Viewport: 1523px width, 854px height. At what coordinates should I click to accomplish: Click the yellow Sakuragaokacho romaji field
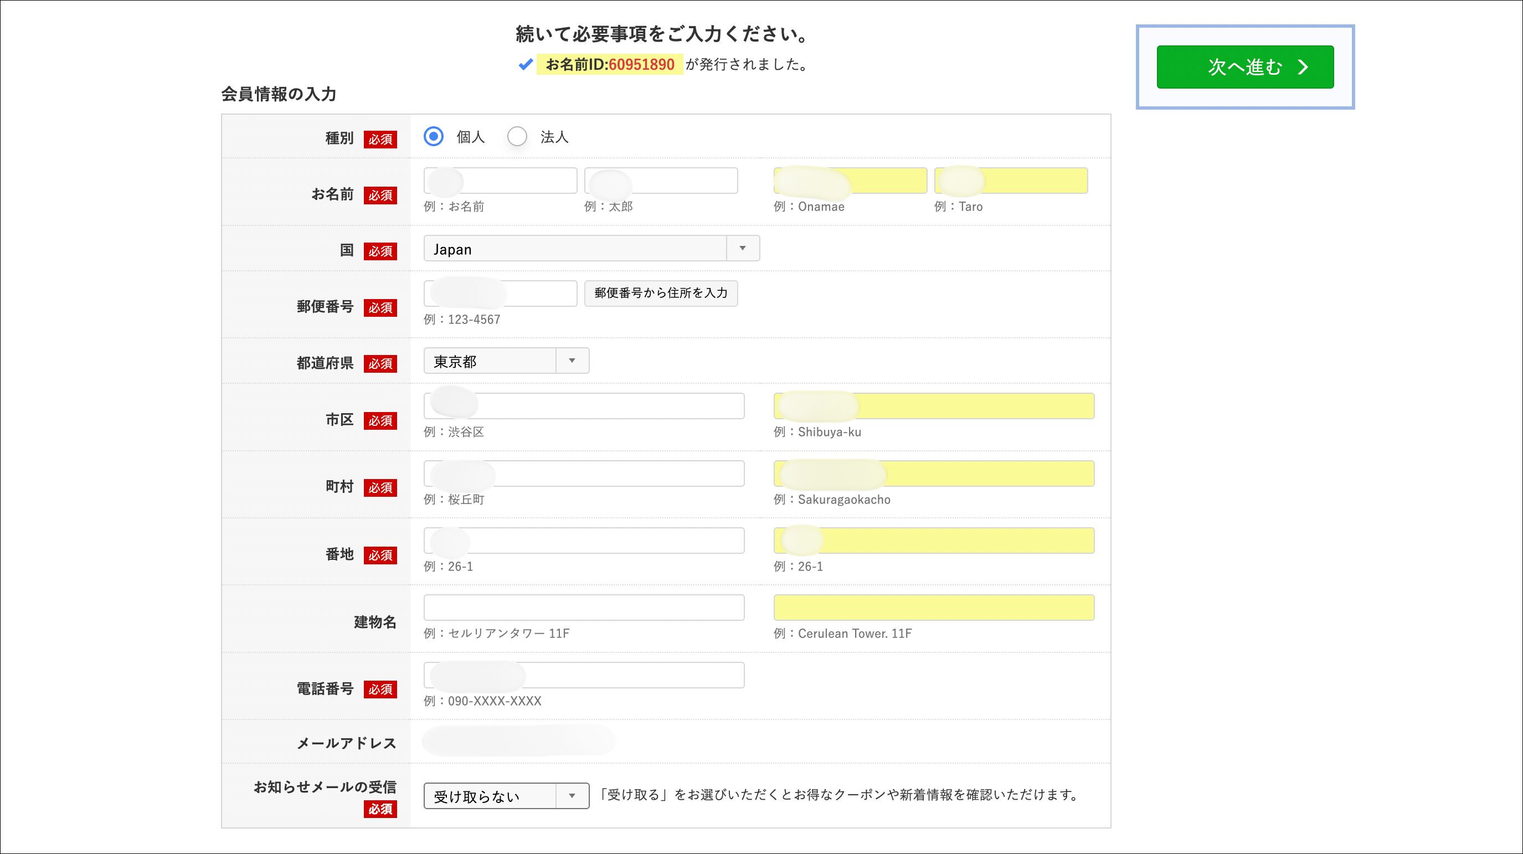(x=934, y=474)
